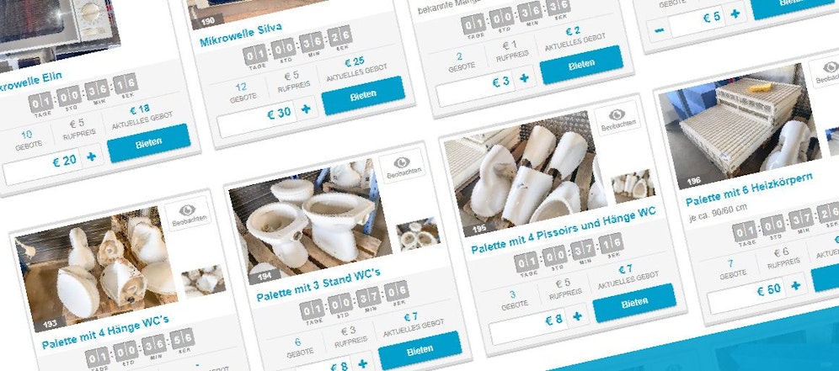
Task: Select the € 30 bid amount field
Action: coord(257,118)
